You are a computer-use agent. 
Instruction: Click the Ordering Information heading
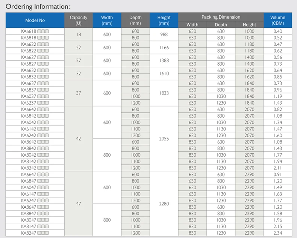38,7
